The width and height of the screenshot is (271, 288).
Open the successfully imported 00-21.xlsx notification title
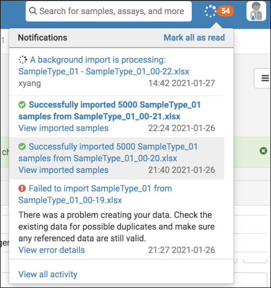[109, 111]
